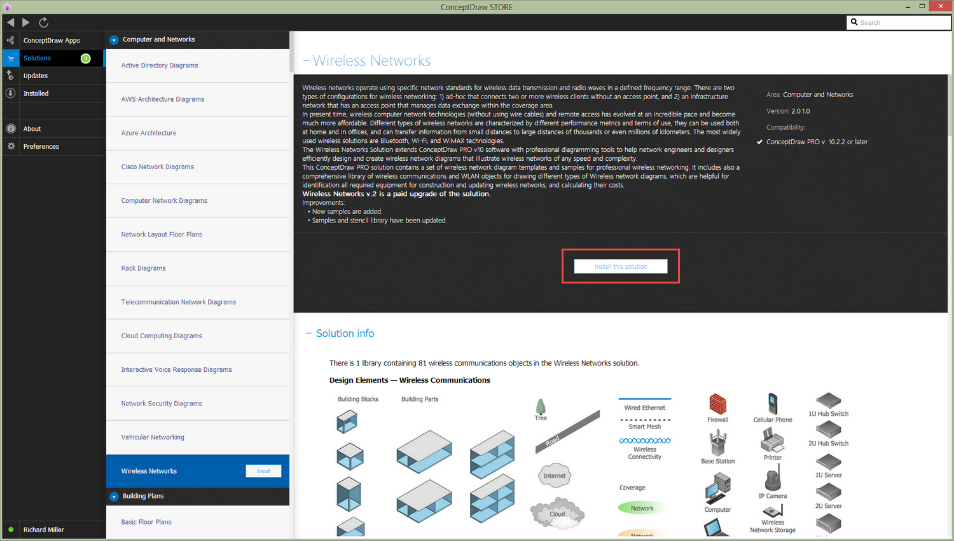Image resolution: width=954 pixels, height=541 pixels.
Task: Open Computer Network Diagrams solution
Action: (x=198, y=200)
